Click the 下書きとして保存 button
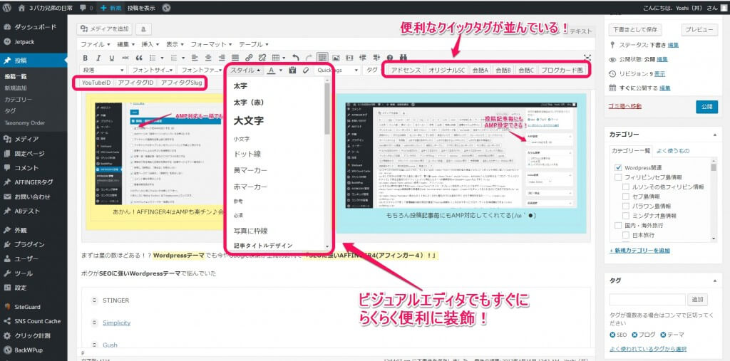Image resolution: width=730 pixels, height=361 pixels. click(635, 29)
